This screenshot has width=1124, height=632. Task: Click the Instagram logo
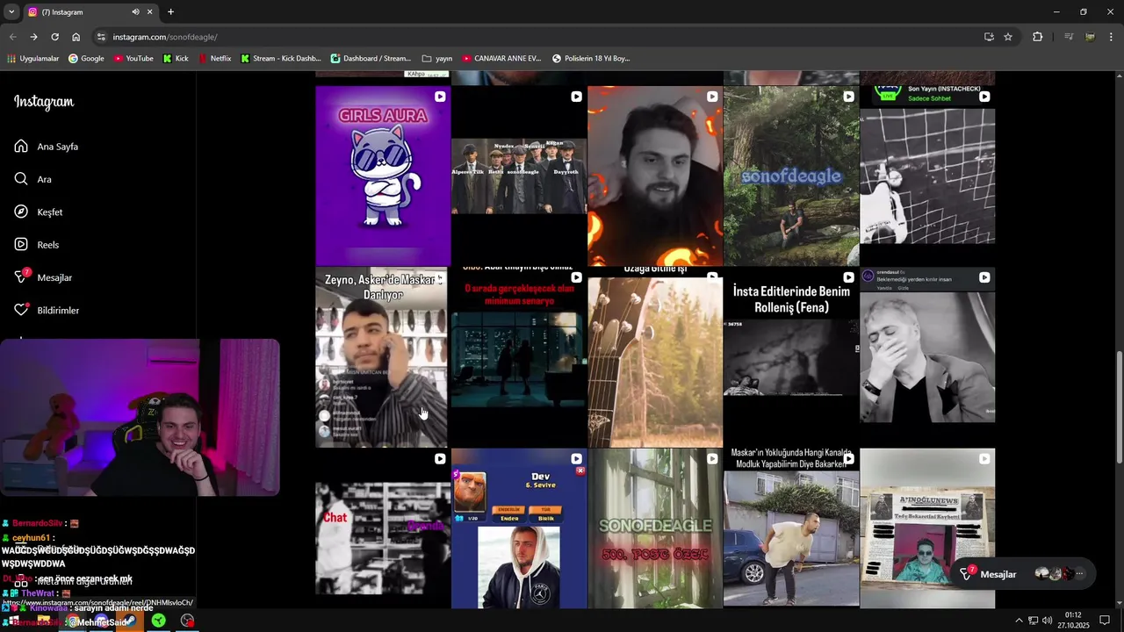point(44,102)
